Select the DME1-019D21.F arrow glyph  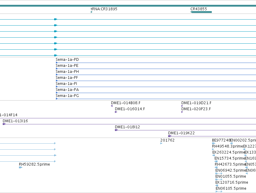[x=182, y=106]
